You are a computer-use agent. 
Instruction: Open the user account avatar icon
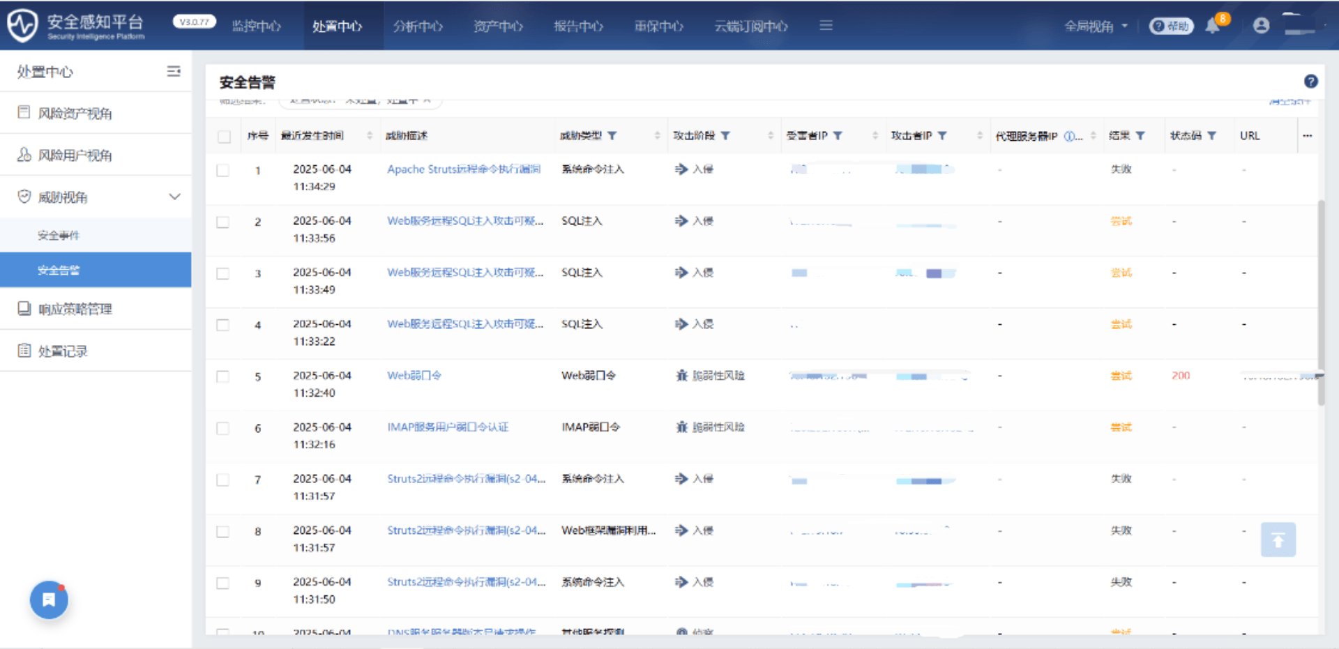point(1261,26)
